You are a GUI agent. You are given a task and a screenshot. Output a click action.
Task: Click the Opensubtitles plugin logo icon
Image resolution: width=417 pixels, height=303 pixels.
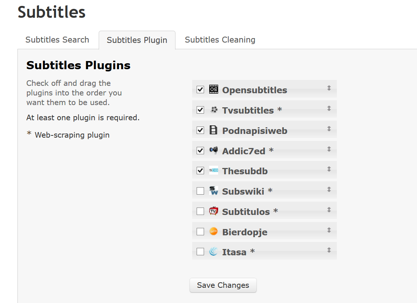point(213,89)
